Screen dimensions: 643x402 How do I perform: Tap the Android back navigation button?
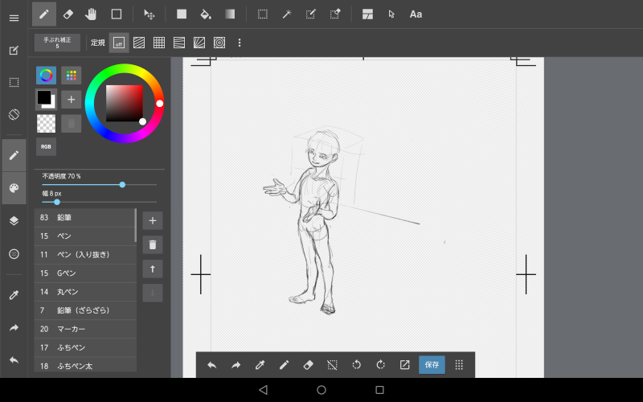(x=262, y=390)
